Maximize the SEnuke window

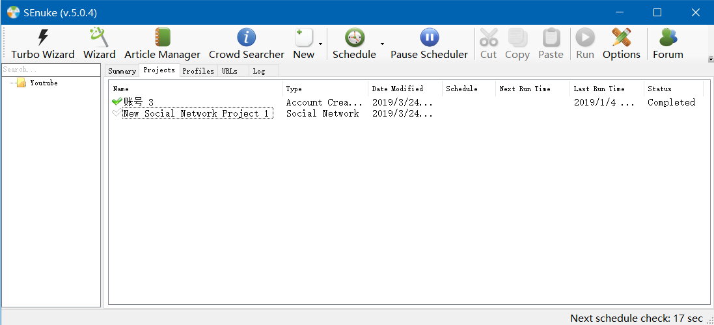[x=657, y=13]
